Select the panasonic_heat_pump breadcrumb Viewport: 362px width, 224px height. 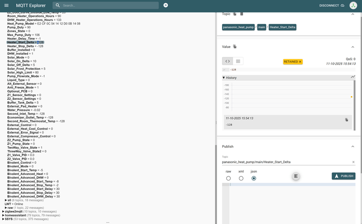point(238,27)
